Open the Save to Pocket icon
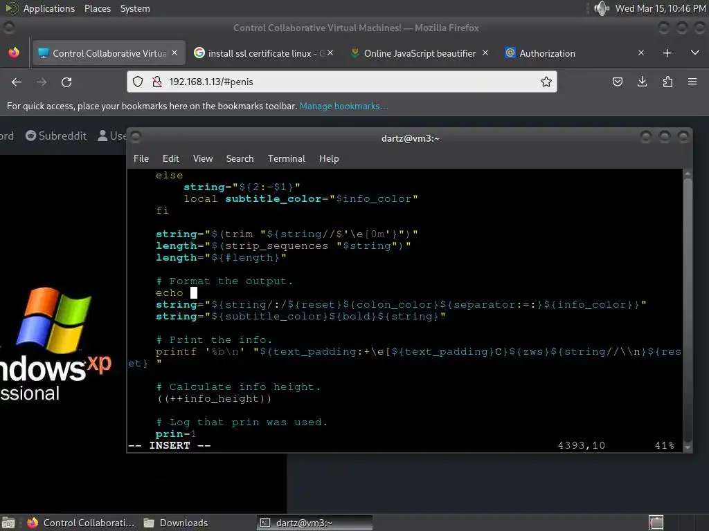The height and width of the screenshot is (531, 709). (x=617, y=82)
